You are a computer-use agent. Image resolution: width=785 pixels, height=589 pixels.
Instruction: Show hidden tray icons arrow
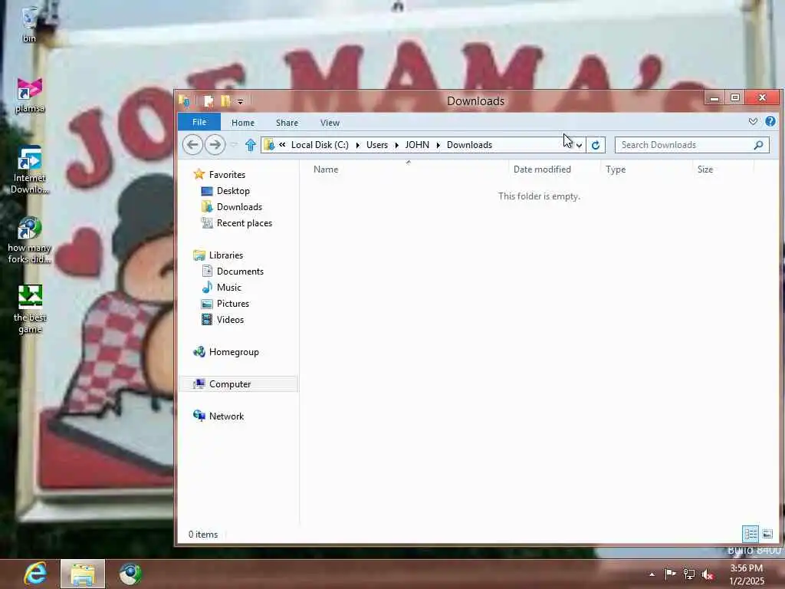[x=652, y=574]
